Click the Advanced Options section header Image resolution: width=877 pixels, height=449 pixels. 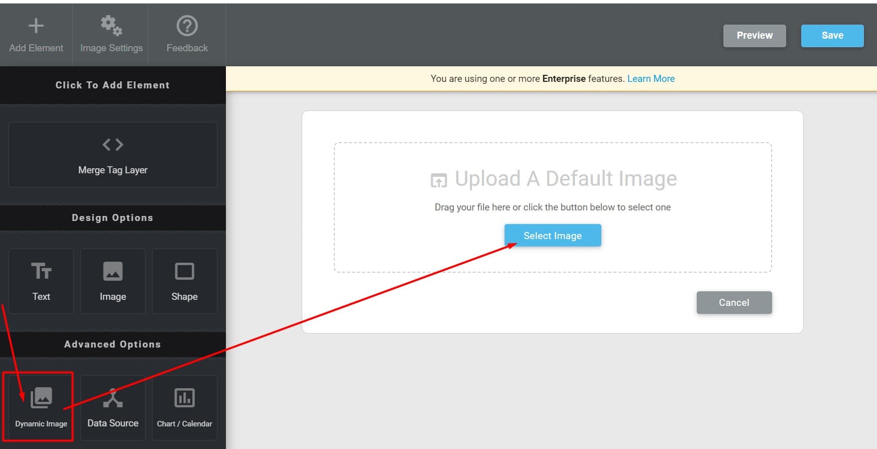pos(112,345)
